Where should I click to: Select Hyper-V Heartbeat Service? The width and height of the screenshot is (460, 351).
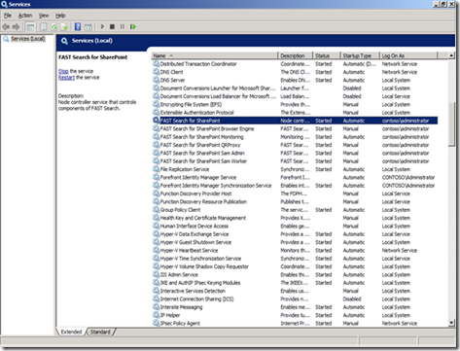click(295, 250)
